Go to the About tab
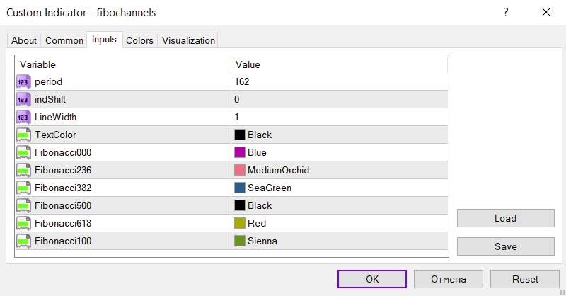 pyautogui.click(x=24, y=40)
